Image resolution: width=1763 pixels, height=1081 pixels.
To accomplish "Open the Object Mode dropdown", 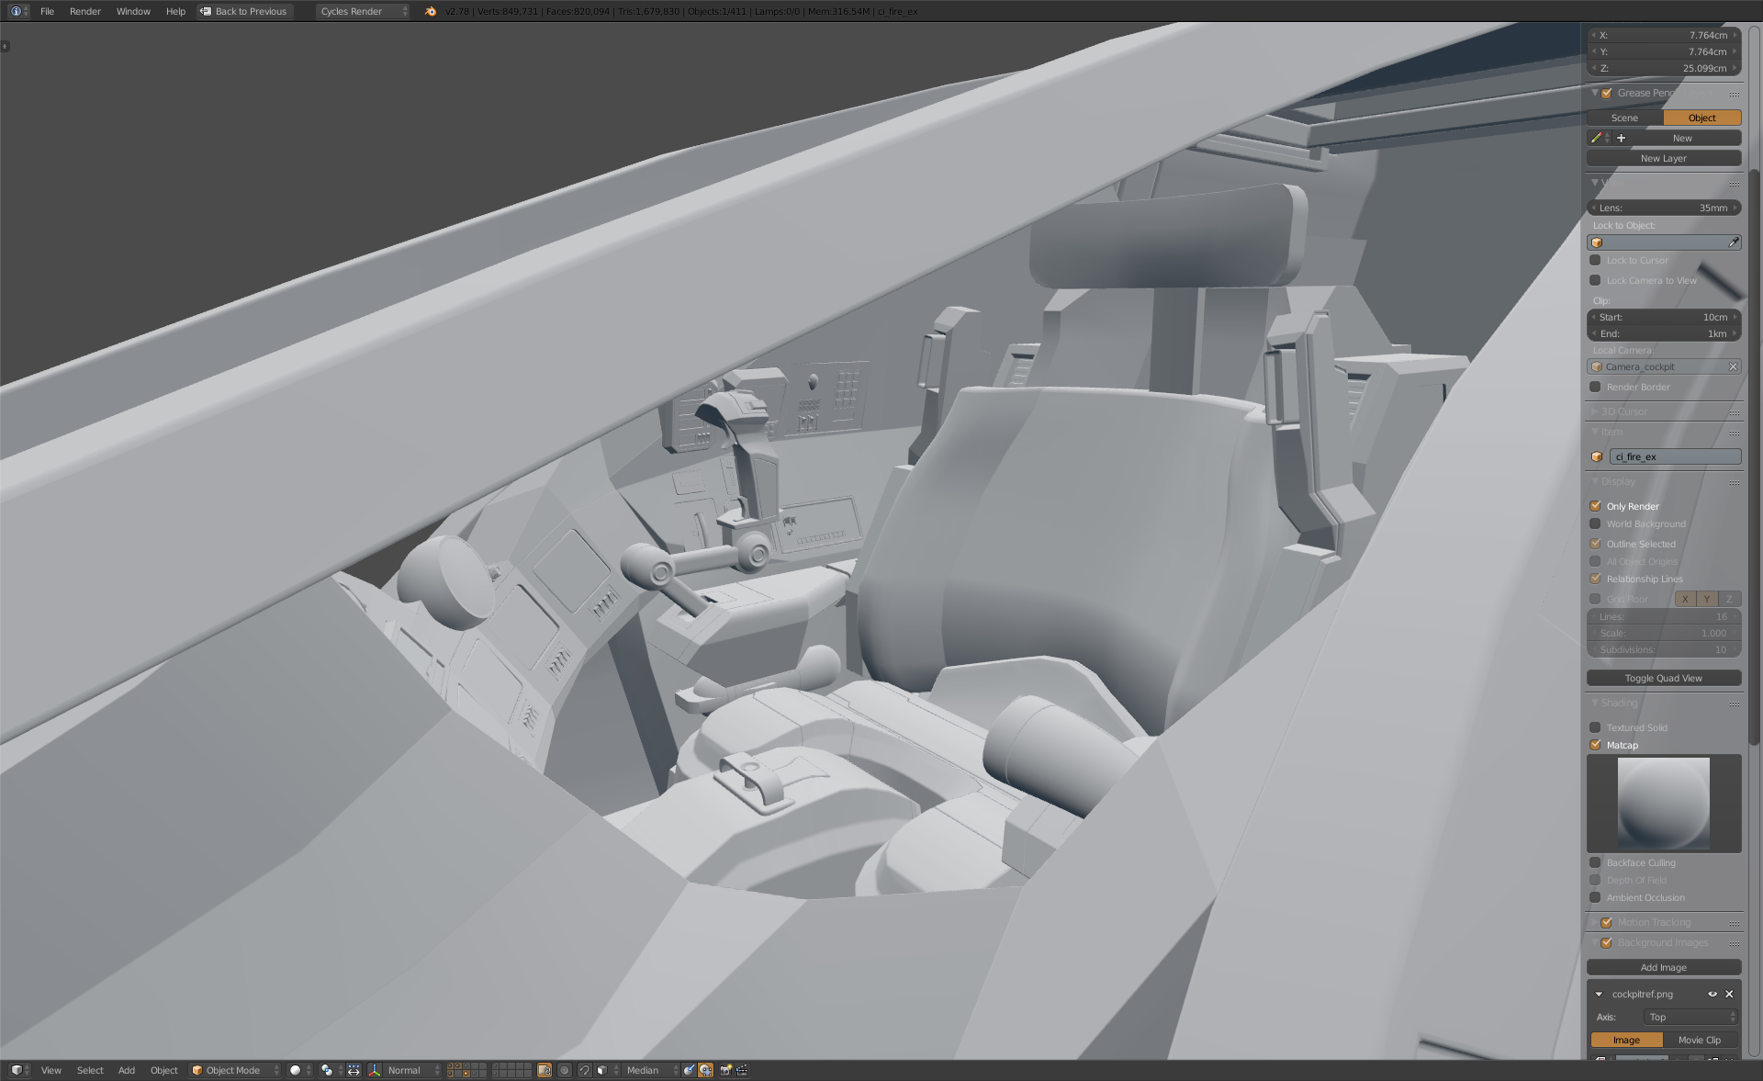I will [234, 1070].
